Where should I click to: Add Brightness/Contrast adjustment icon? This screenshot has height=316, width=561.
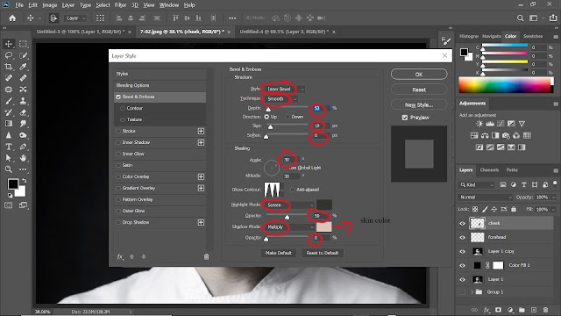pyautogui.click(x=479, y=124)
